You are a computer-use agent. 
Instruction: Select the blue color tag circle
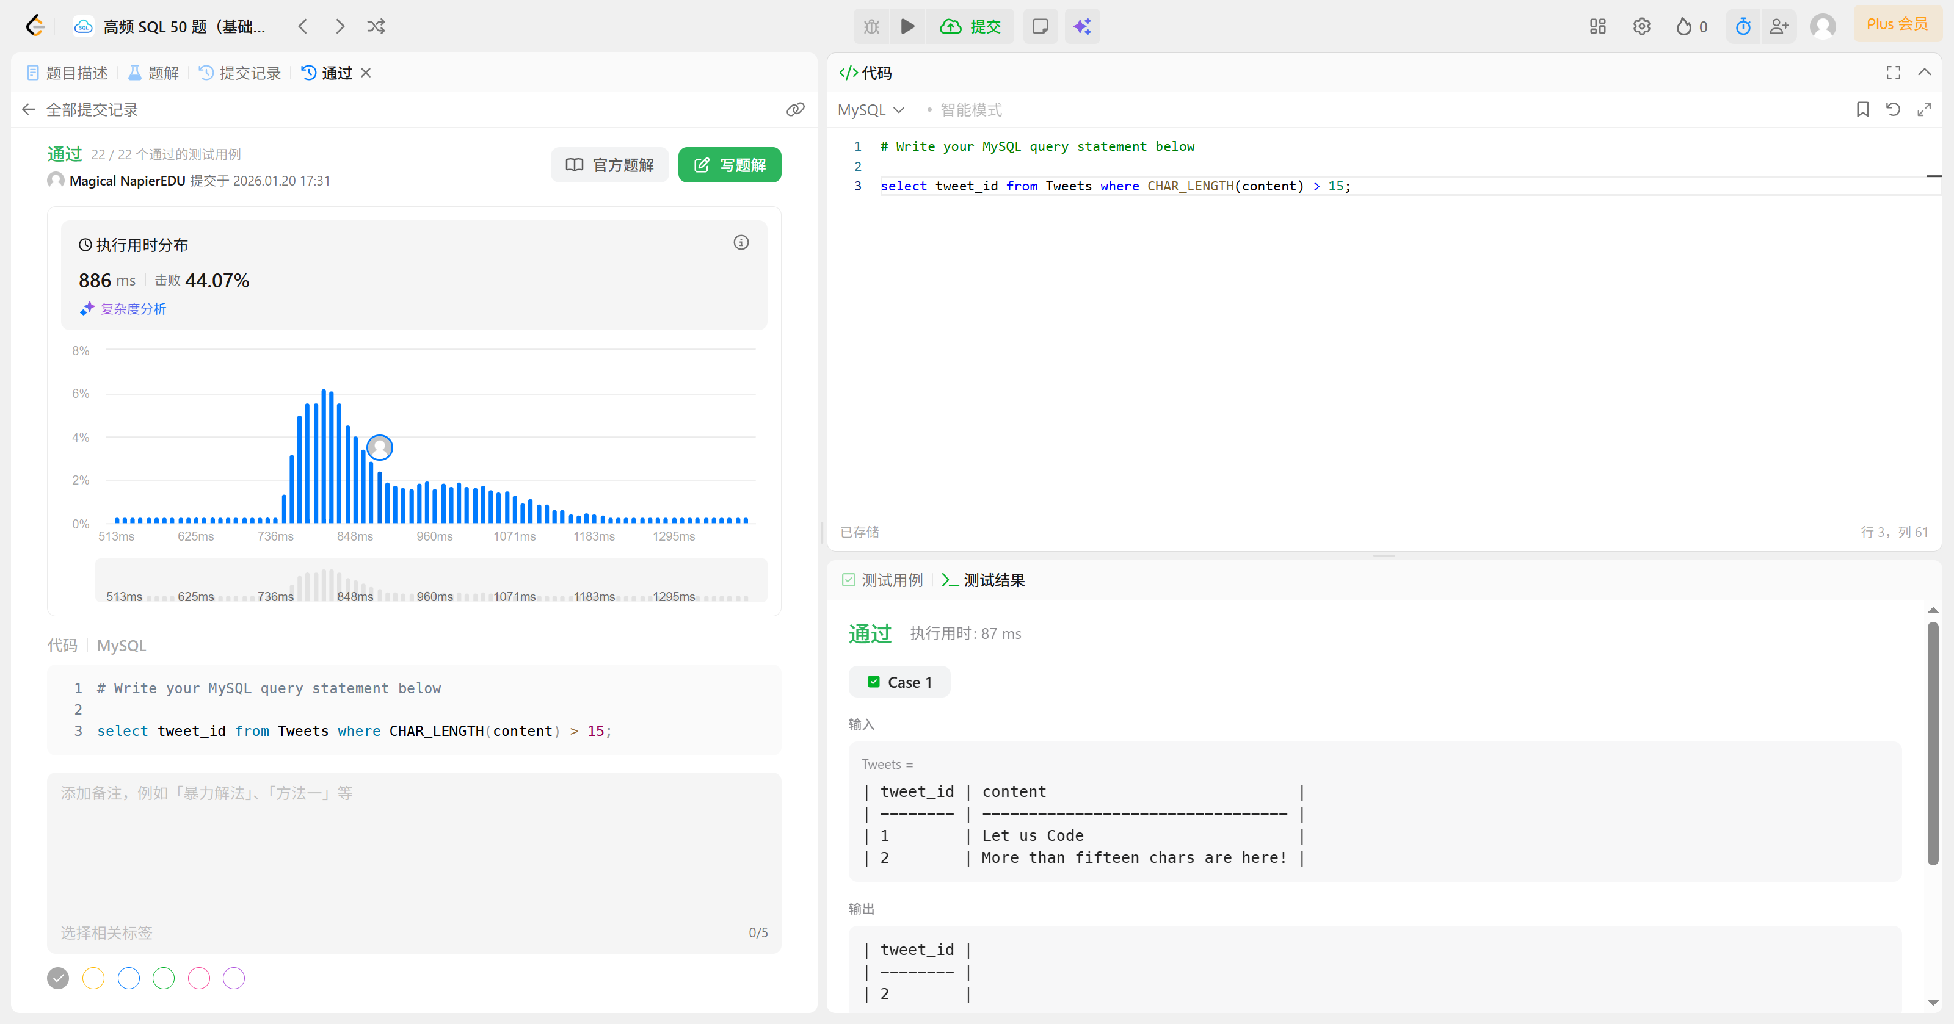click(128, 978)
